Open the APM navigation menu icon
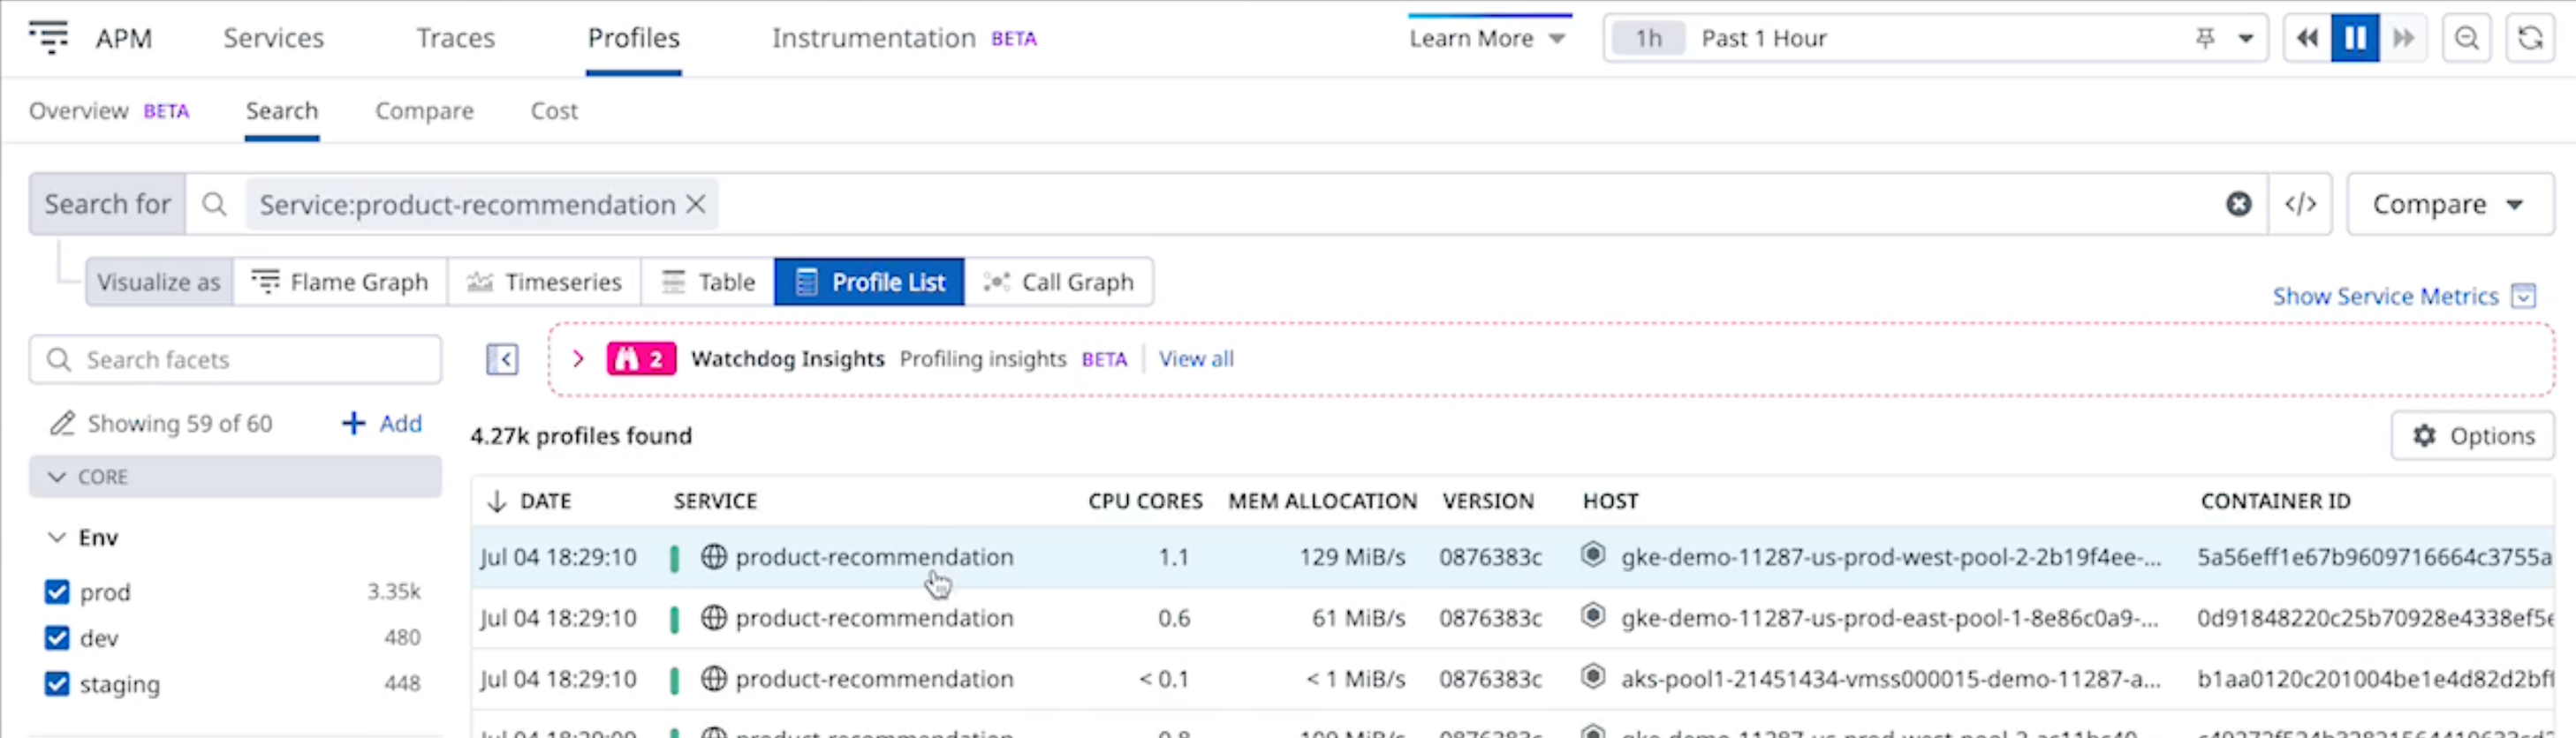The image size is (2576, 738). pos(48,37)
